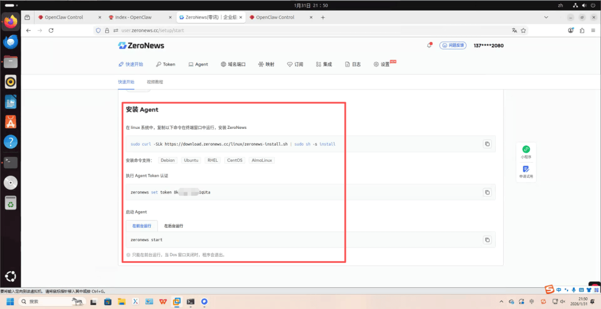Copy the zeronews set token command
The image size is (601, 309).
tap(487, 192)
